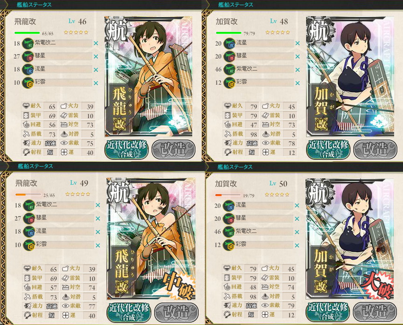Click the 中破 飛龍改 card artwork
403x325 pixels.
[151, 239]
